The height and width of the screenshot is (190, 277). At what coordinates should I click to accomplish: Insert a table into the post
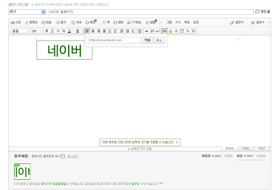pyautogui.click(x=182, y=31)
